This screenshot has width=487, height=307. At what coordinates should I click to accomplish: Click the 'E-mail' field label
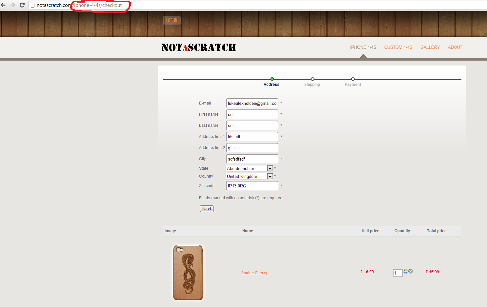coord(205,103)
